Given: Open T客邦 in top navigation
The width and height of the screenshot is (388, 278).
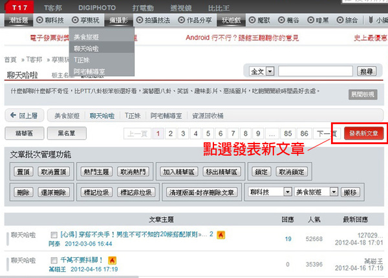Looking at the screenshot, I should (x=53, y=8).
